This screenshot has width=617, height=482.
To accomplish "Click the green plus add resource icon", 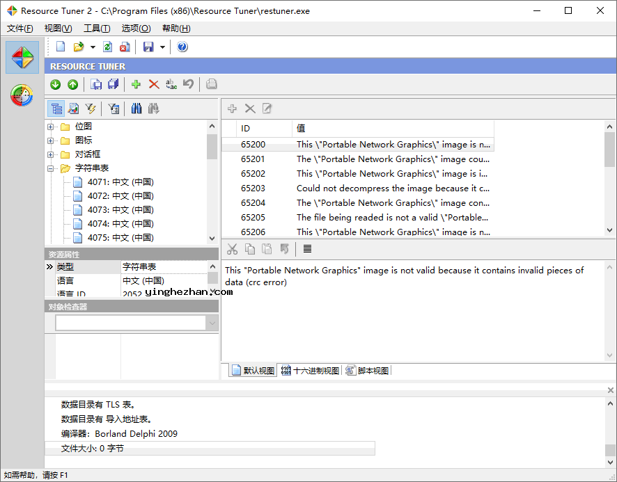I will (x=136, y=84).
